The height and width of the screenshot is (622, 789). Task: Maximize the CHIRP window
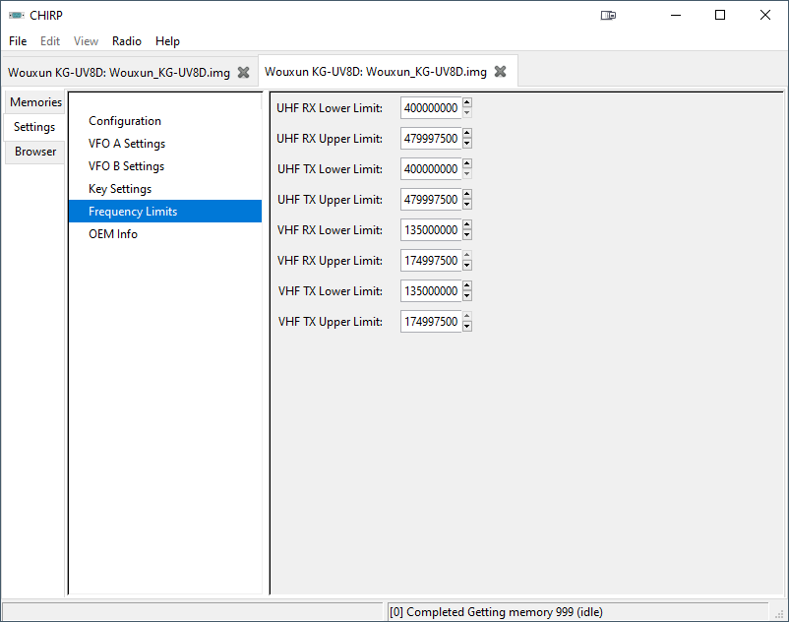point(720,15)
